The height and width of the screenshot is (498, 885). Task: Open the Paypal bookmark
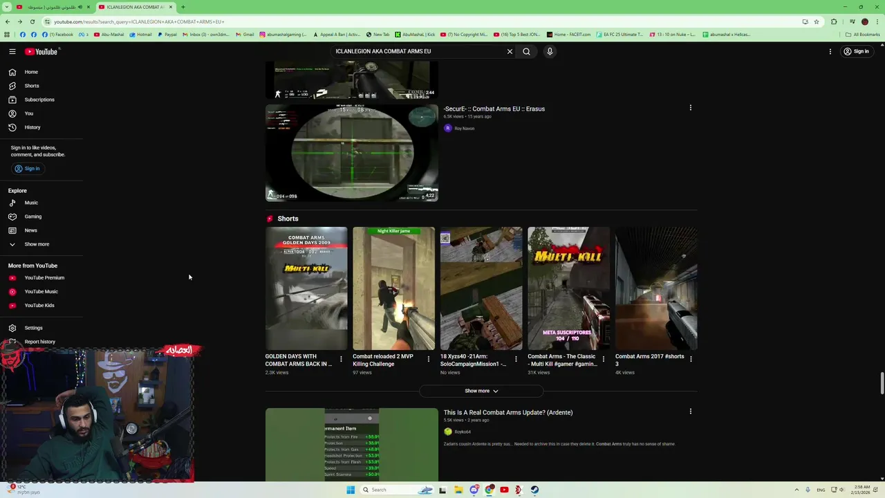coord(166,35)
